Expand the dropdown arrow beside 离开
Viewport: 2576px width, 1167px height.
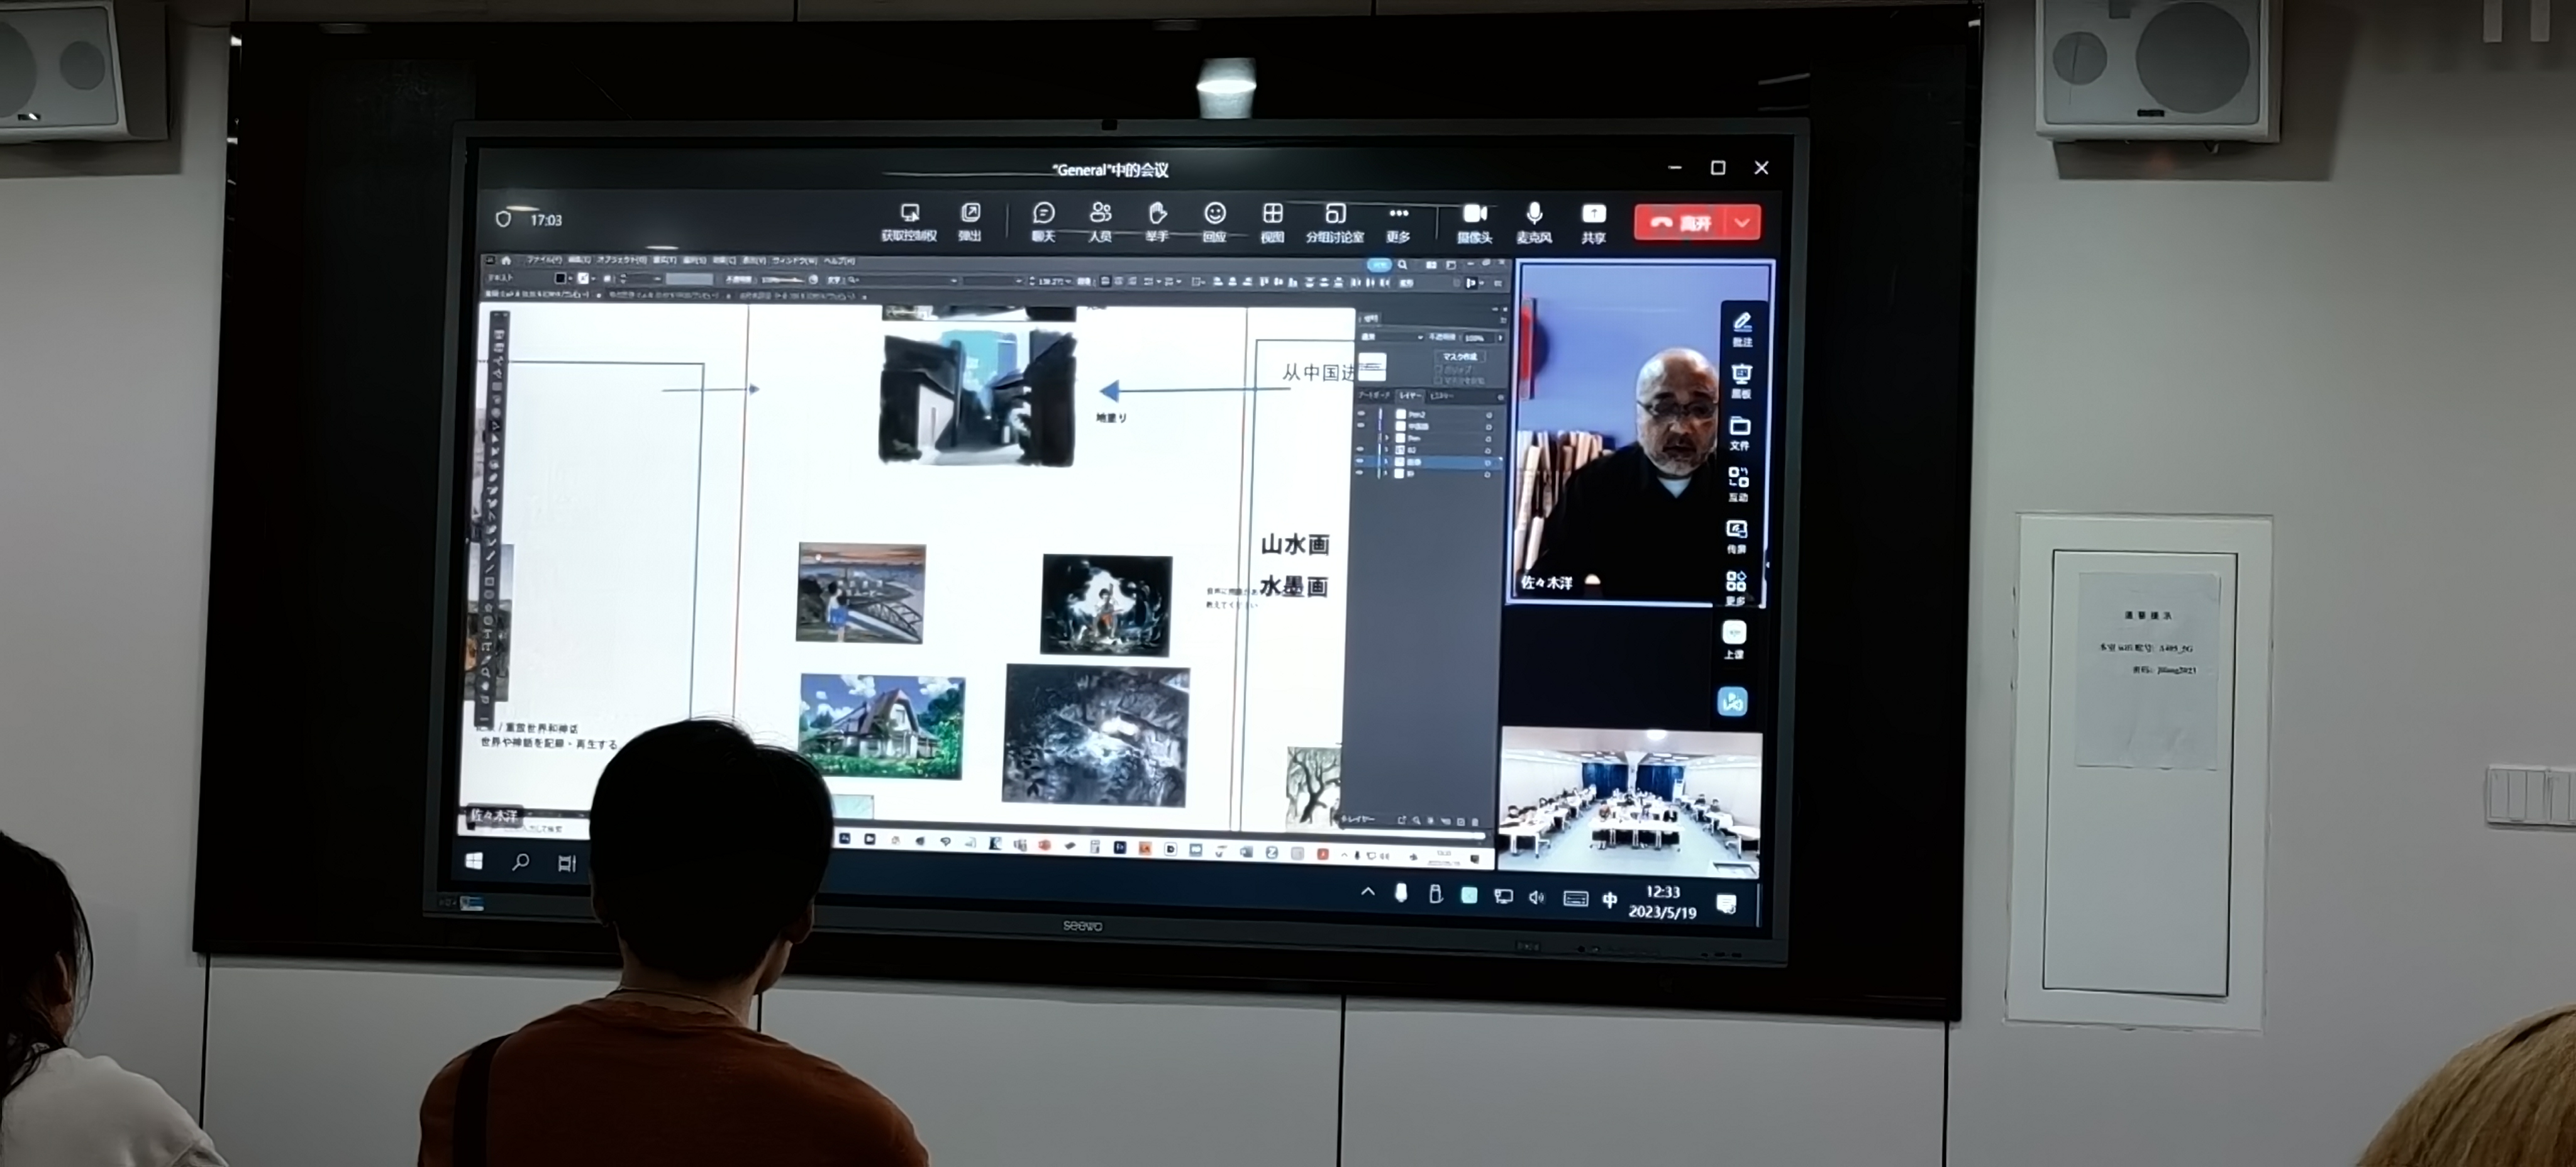tap(1743, 222)
